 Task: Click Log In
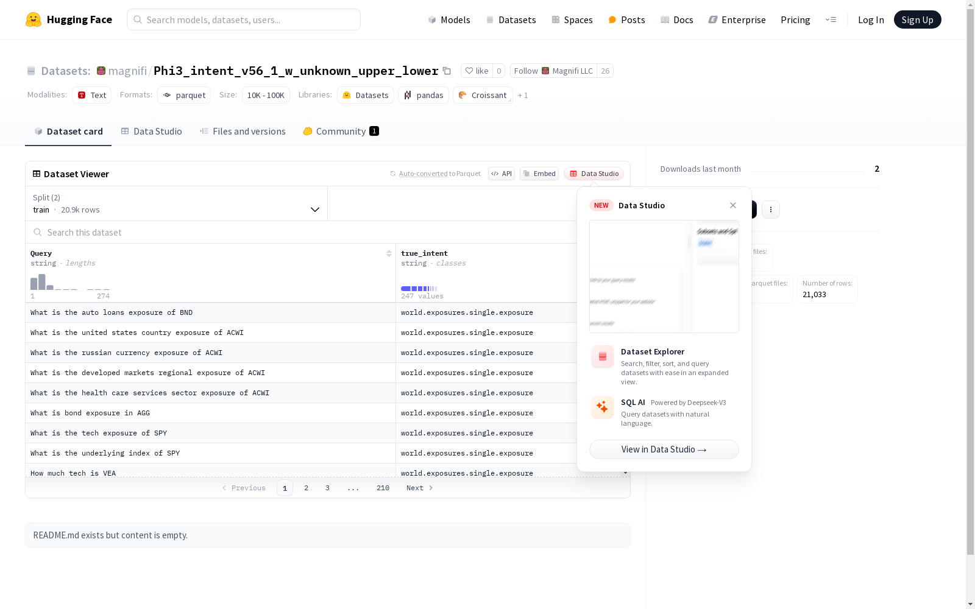coord(871,19)
